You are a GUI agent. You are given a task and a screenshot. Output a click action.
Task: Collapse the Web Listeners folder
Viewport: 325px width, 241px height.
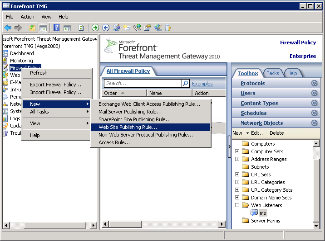[237, 205]
